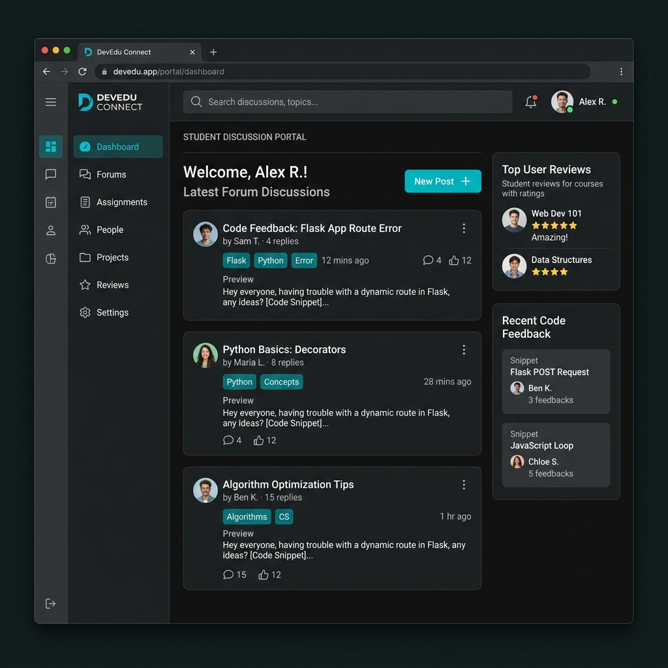
Task: Open Python Basics: Decorators discussion title
Action: tap(284, 350)
